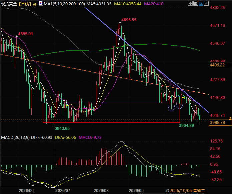Click the 2026/07 date label
Screen dimensions: 232x194
(x=63, y=191)
